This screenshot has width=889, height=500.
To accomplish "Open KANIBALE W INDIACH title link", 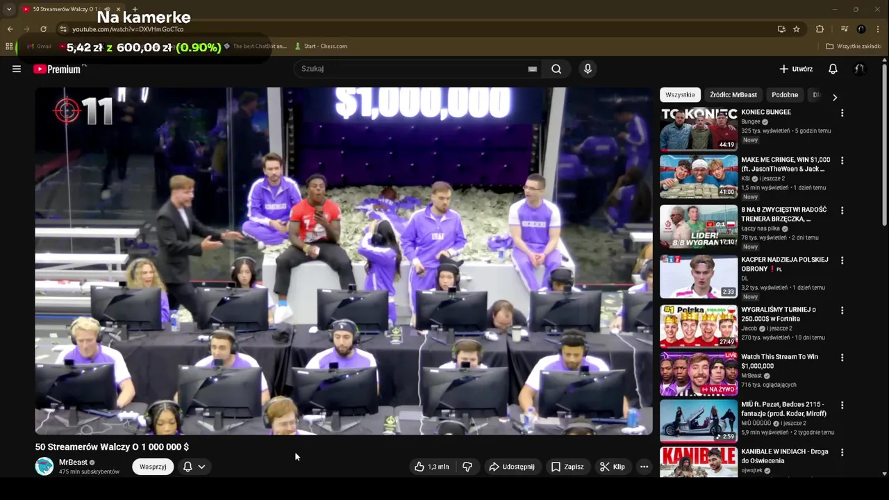I will tap(785, 456).
